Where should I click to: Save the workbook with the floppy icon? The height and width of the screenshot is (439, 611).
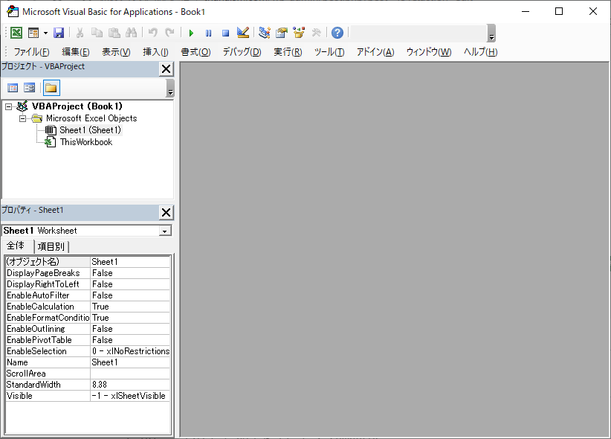[59, 33]
